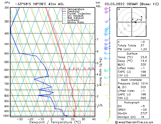161x124 pixels.
Task: Click the purple wind barb at 300 hPa
Action: coord(107,9)
